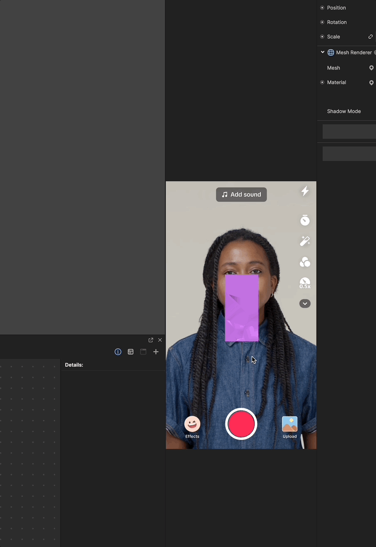
Task: Open the Effects smiley icon
Action: tap(192, 424)
